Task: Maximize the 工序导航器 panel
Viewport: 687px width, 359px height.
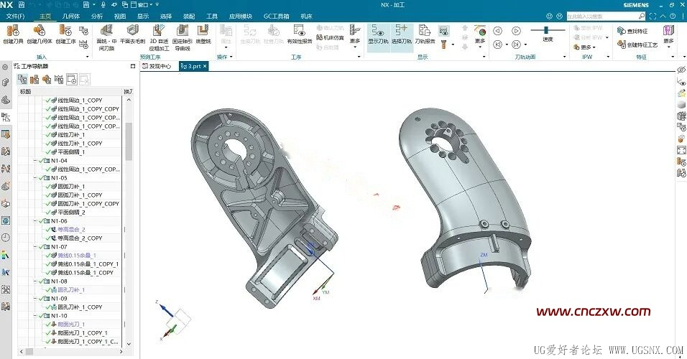Action: click(133, 66)
